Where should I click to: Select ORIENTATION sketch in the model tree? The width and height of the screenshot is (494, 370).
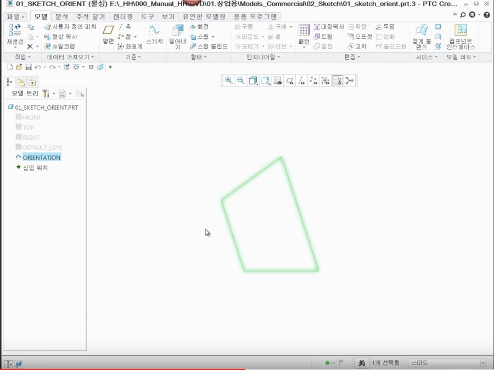[x=42, y=158]
